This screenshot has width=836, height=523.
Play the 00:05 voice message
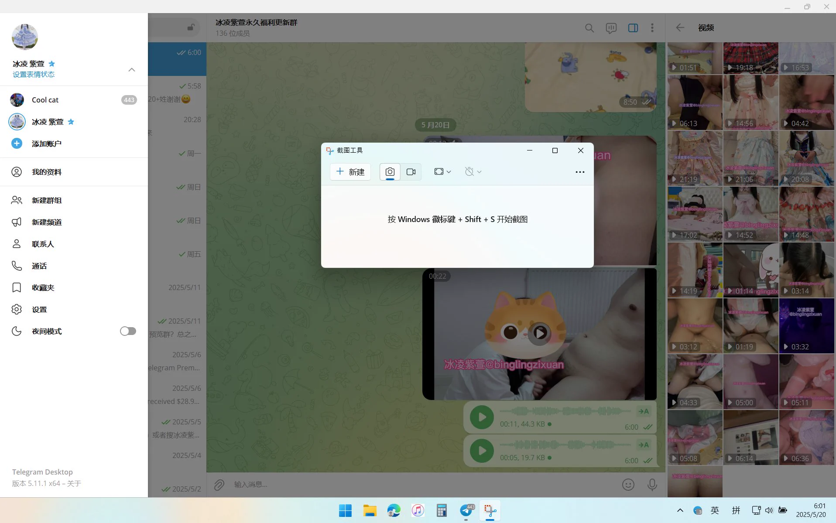click(482, 451)
